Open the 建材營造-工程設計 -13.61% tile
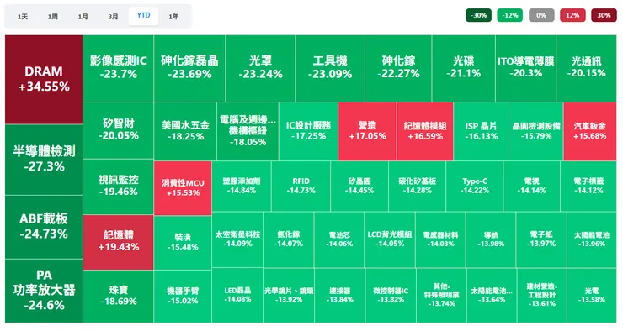Image resolution: width=623 pixels, height=331 pixels. click(542, 295)
